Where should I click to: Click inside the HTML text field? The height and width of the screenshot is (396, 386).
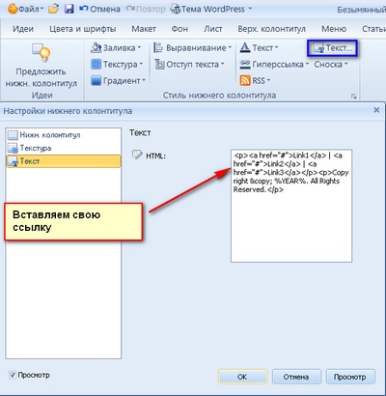[x=291, y=206]
